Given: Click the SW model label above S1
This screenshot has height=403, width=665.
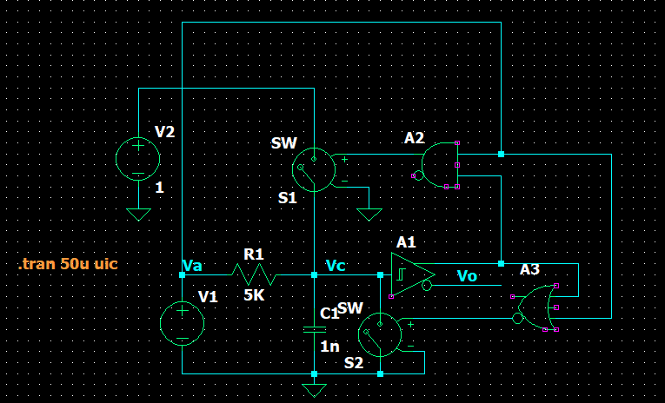Looking at the screenshot, I should 284,143.
